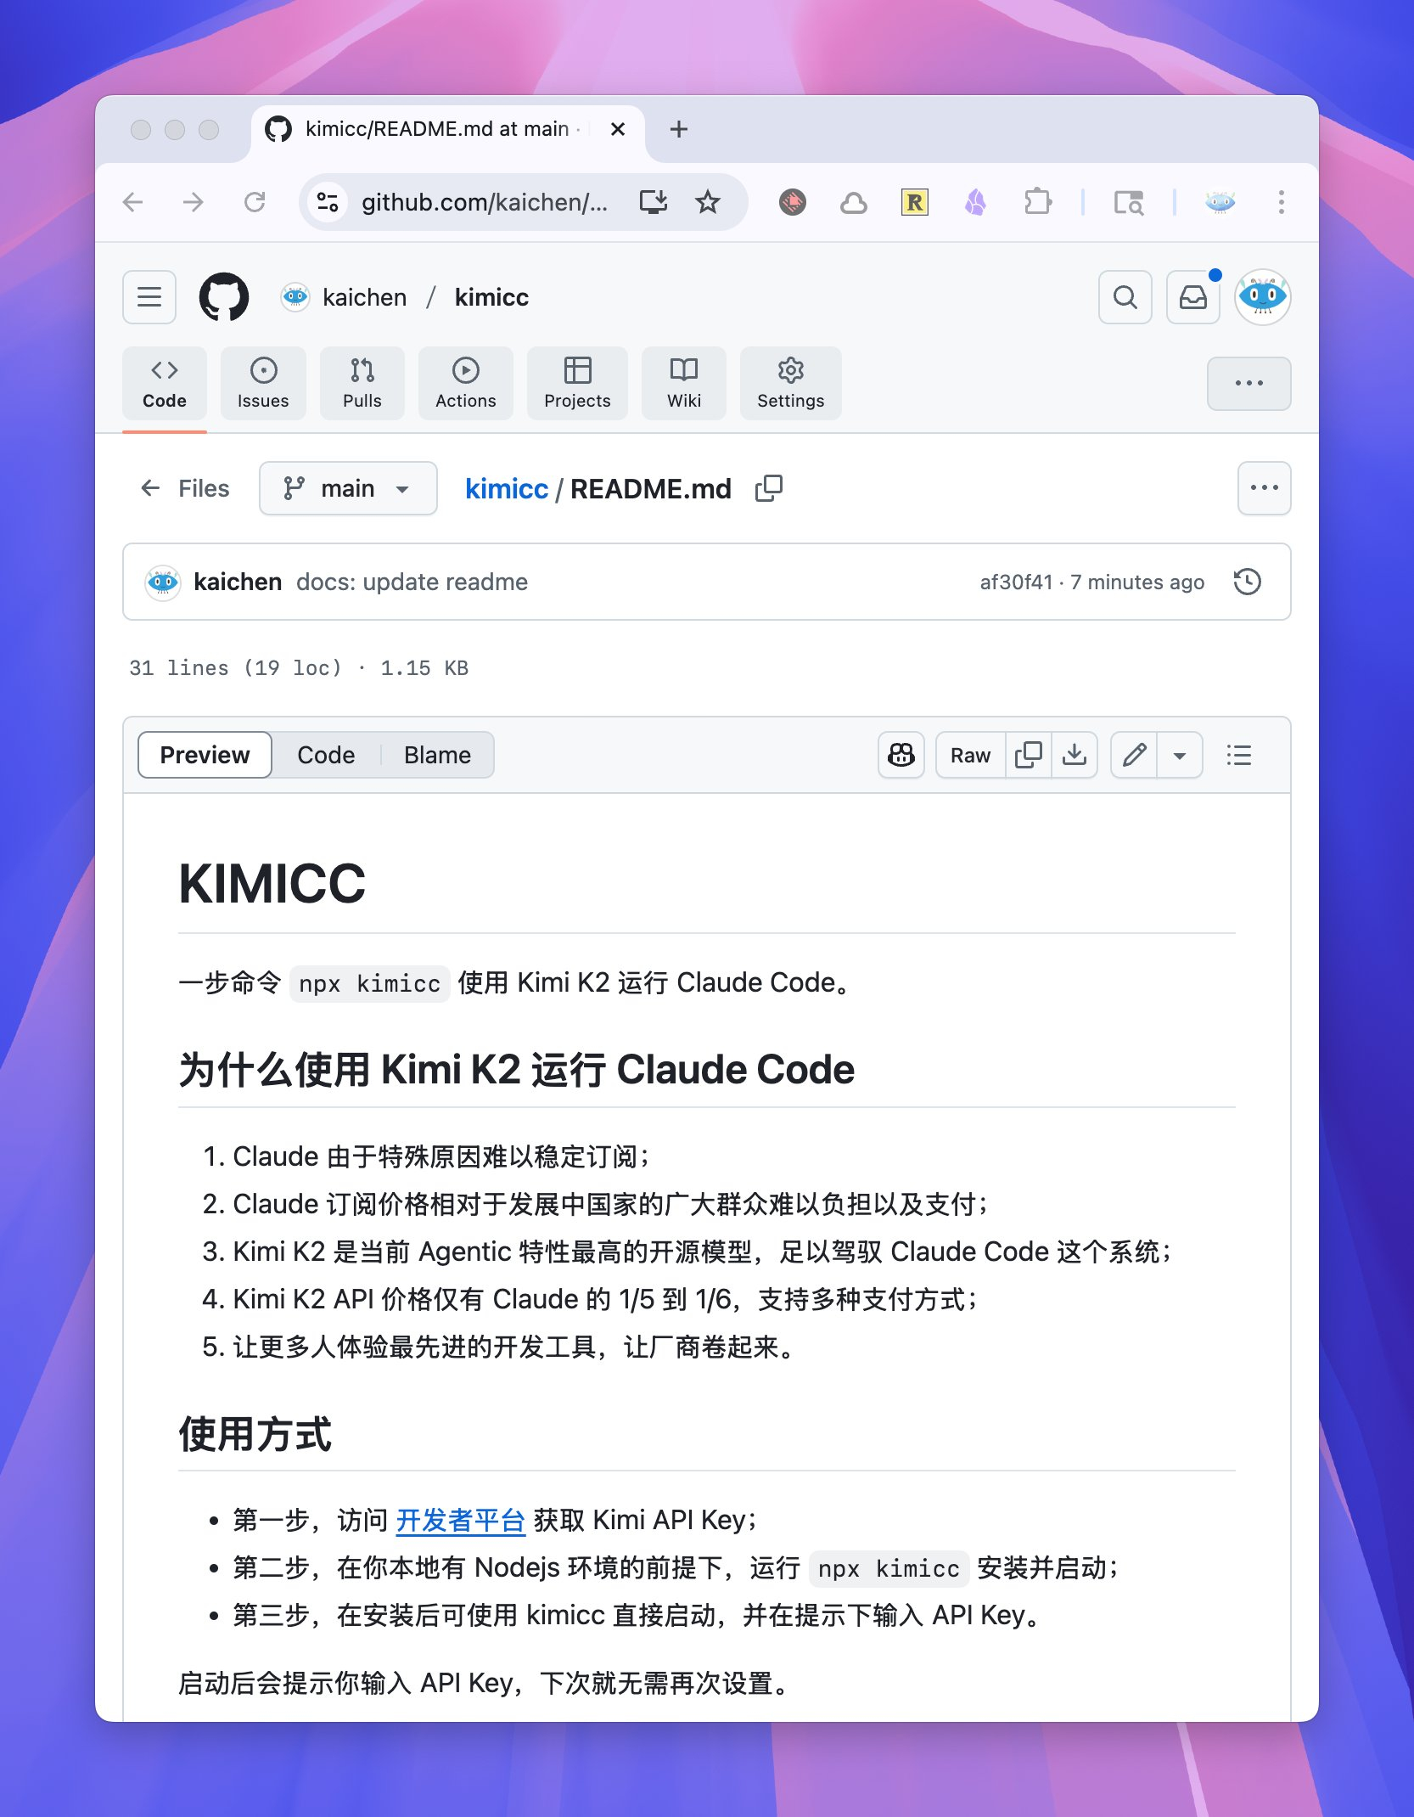Switch to the Code repository tab

click(x=165, y=384)
